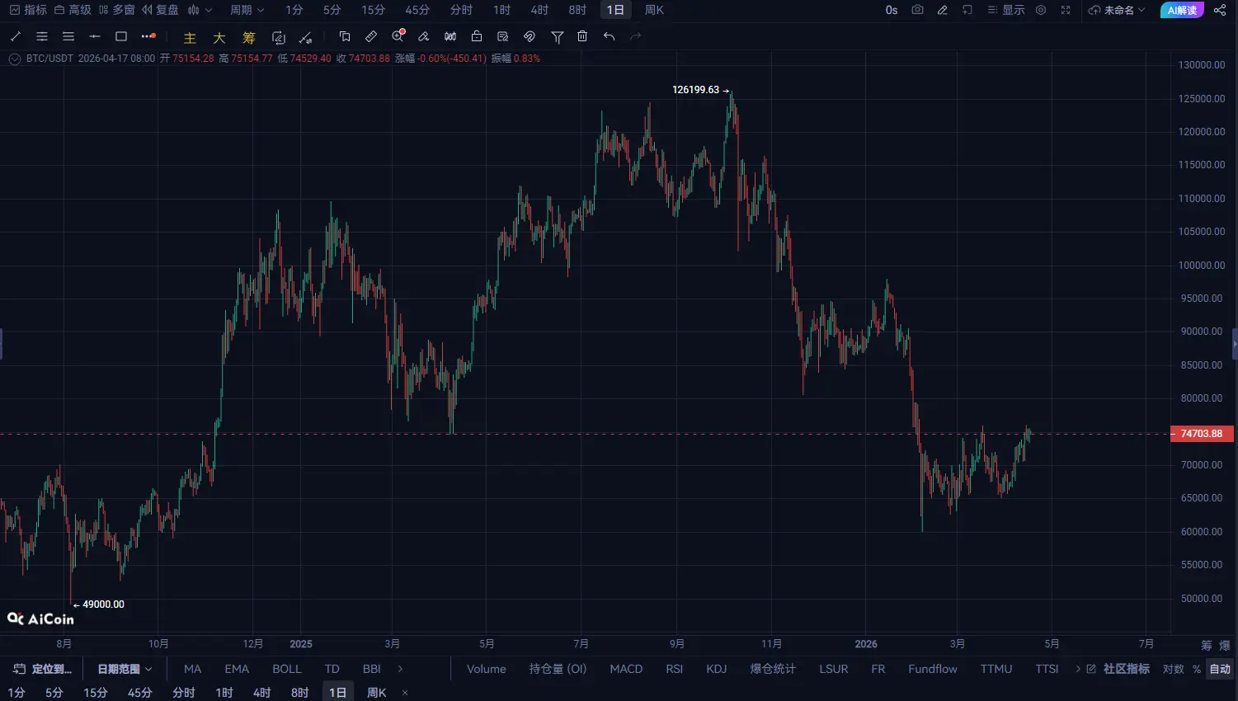
Task: Click the candlestick pattern tool icon
Action: [450, 36]
